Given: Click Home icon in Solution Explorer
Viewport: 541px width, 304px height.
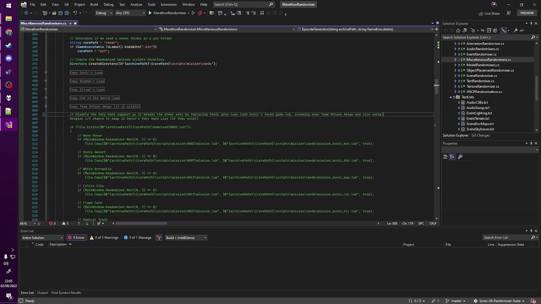Looking at the screenshot, I should point(458,30).
